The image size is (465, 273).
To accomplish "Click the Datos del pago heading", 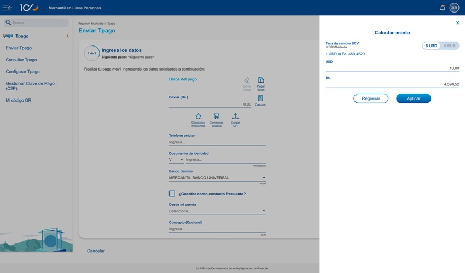I will click(x=183, y=79).
